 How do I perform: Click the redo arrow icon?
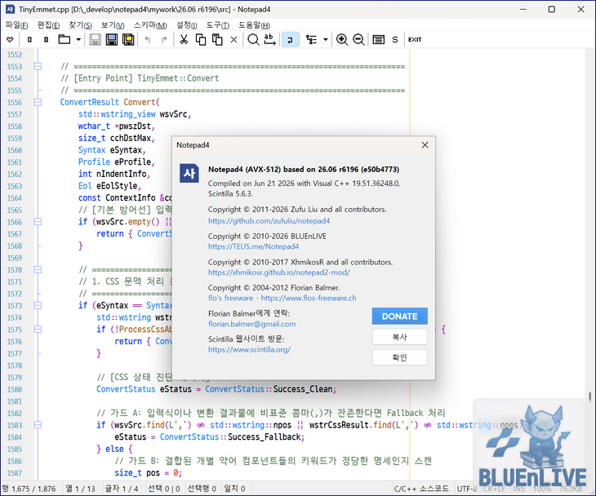pyautogui.click(x=164, y=39)
